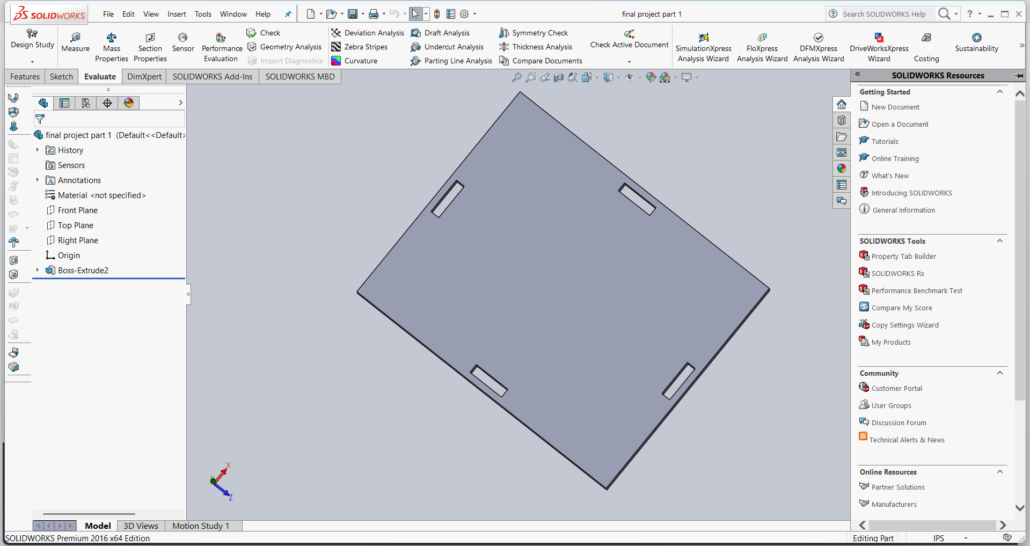Open Design Study
Screen dimensions: 1030x546
[x=32, y=39]
